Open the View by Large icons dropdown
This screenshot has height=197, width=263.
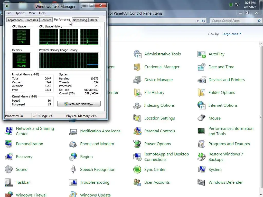coord(232,34)
